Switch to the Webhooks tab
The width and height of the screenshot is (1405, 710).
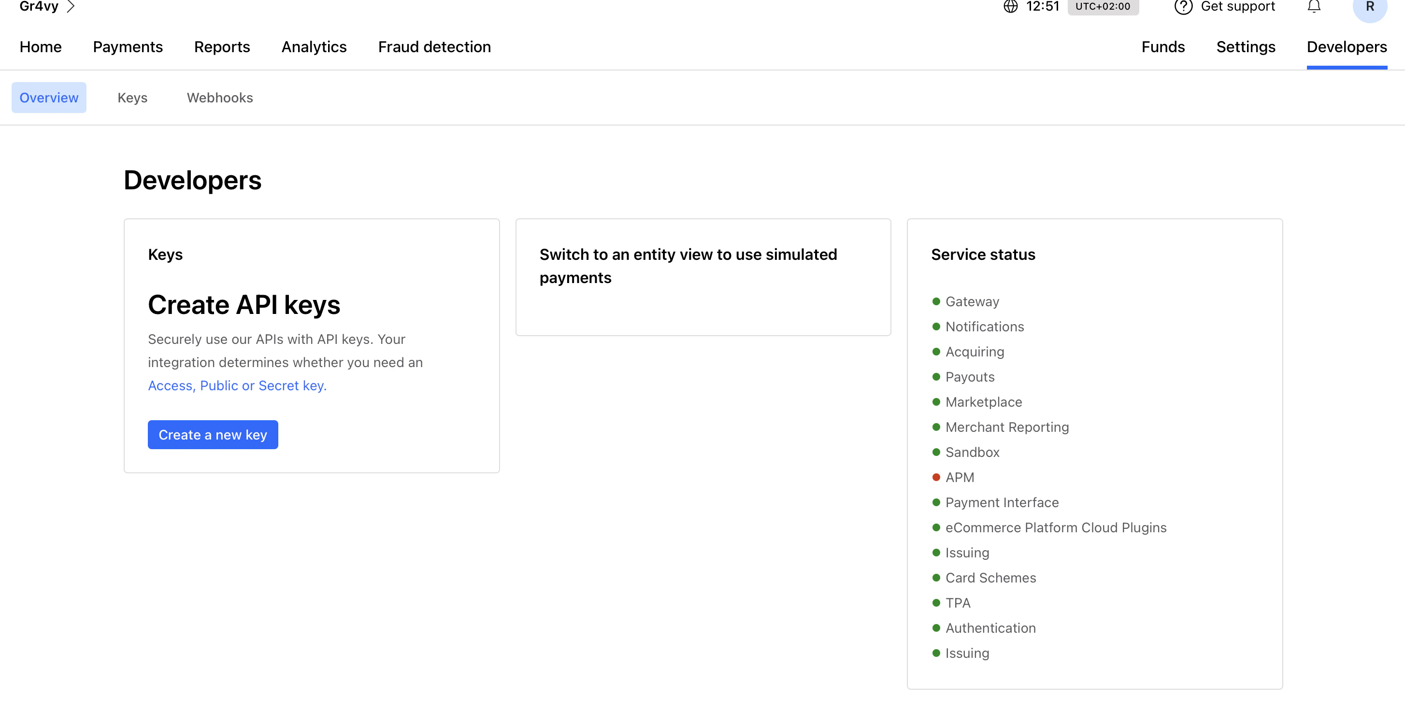click(x=219, y=97)
